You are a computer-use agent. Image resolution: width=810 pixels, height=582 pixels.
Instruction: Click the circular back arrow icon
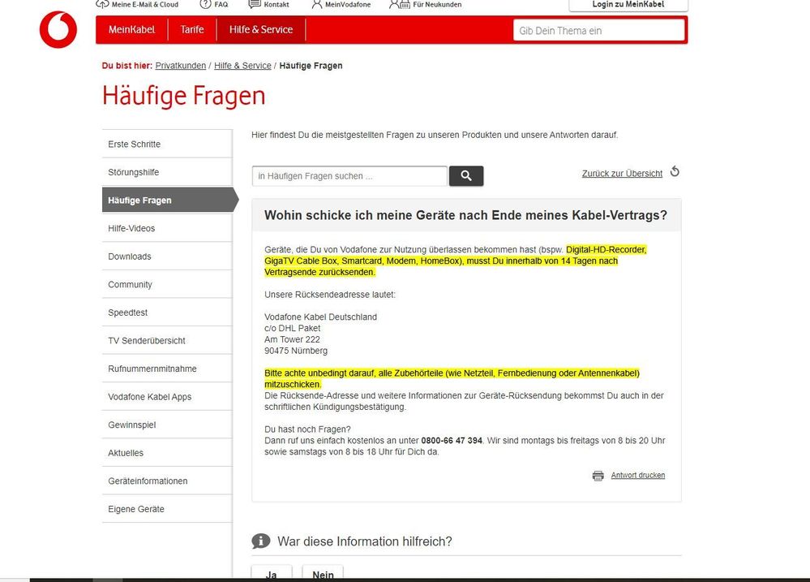(675, 172)
